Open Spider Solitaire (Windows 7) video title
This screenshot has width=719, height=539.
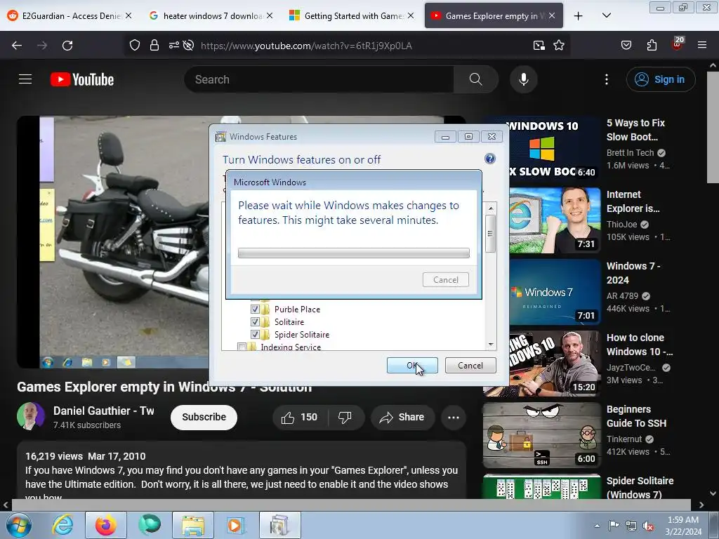[640, 488]
